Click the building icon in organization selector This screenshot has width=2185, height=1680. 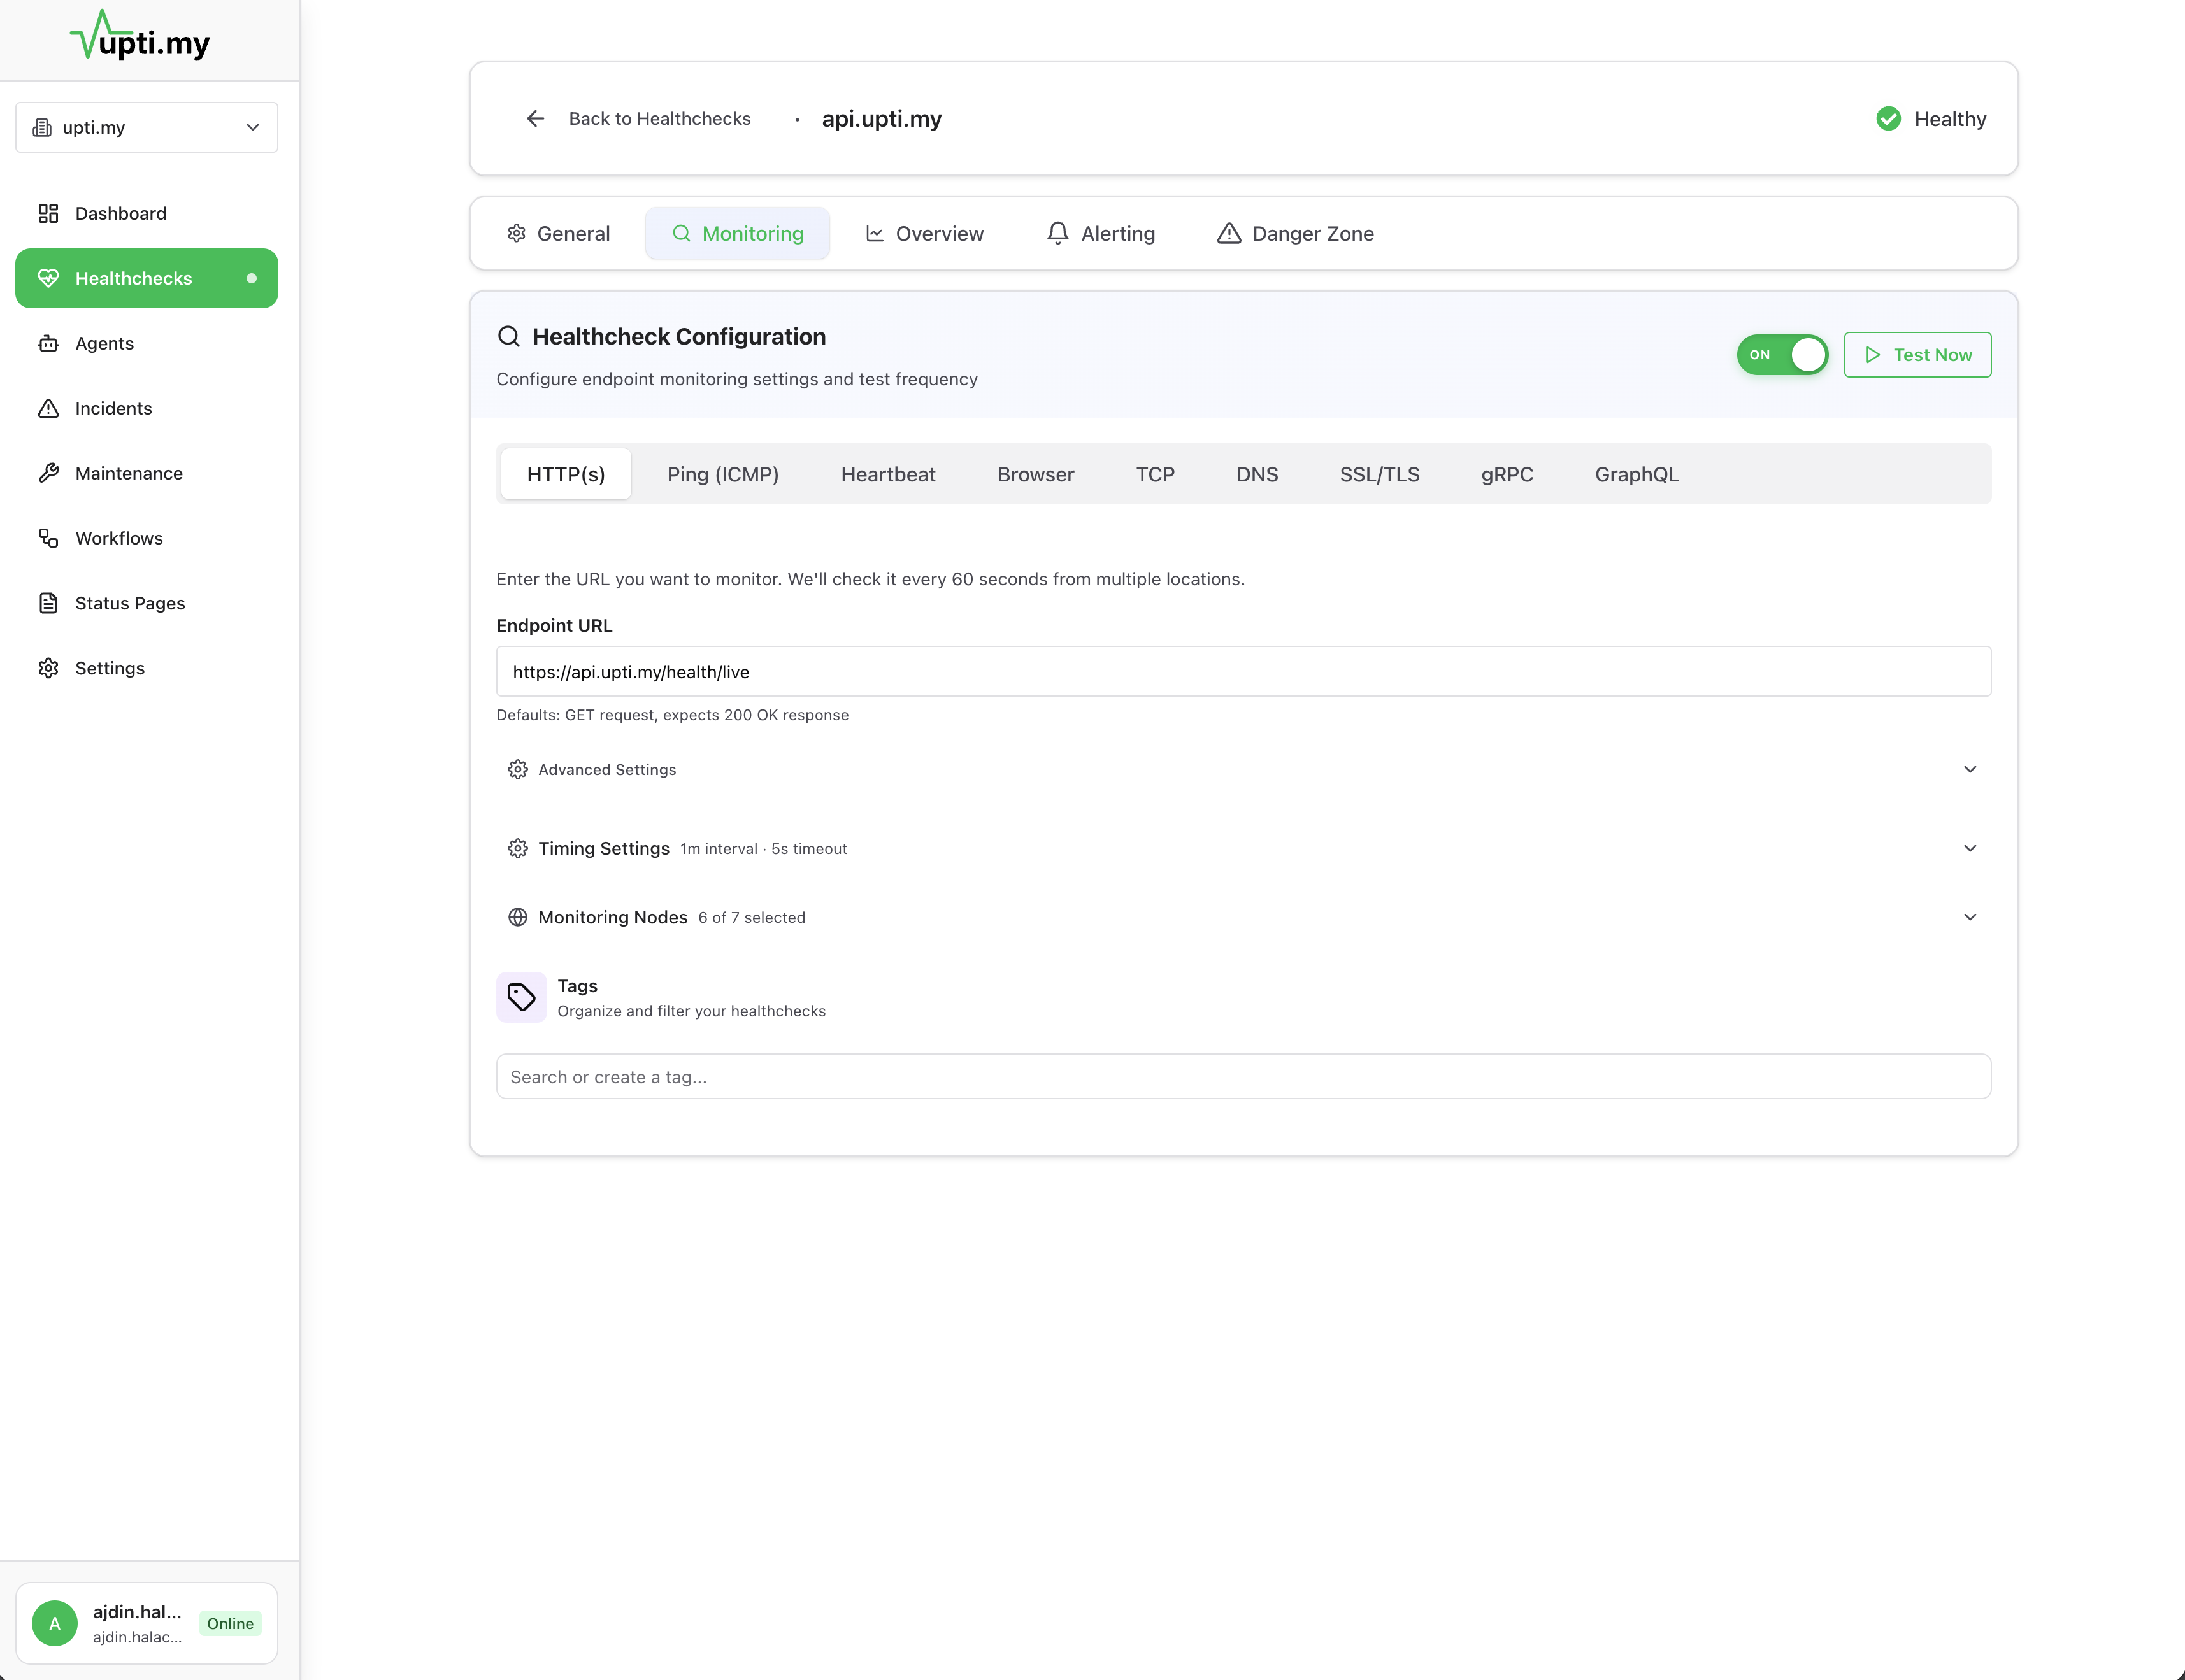pyautogui.click(x=42, y=127)
